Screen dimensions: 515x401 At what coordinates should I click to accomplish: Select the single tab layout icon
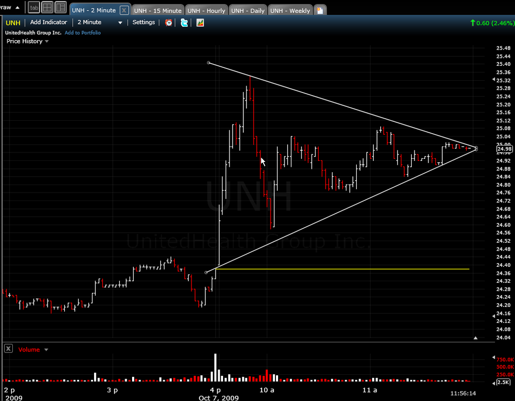click(34, 7)
